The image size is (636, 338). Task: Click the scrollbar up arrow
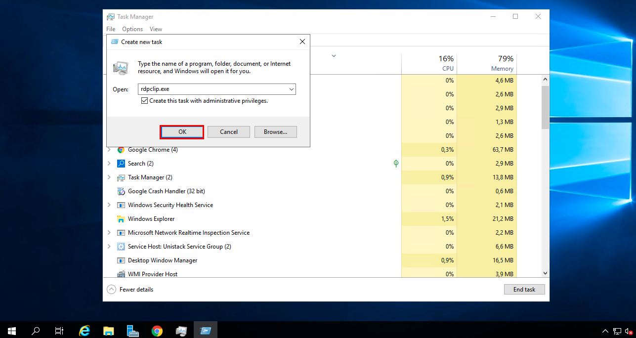[x=545, y=79]
